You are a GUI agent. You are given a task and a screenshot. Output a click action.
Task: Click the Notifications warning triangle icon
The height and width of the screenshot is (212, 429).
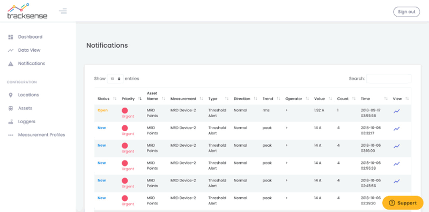click(11, 64)
